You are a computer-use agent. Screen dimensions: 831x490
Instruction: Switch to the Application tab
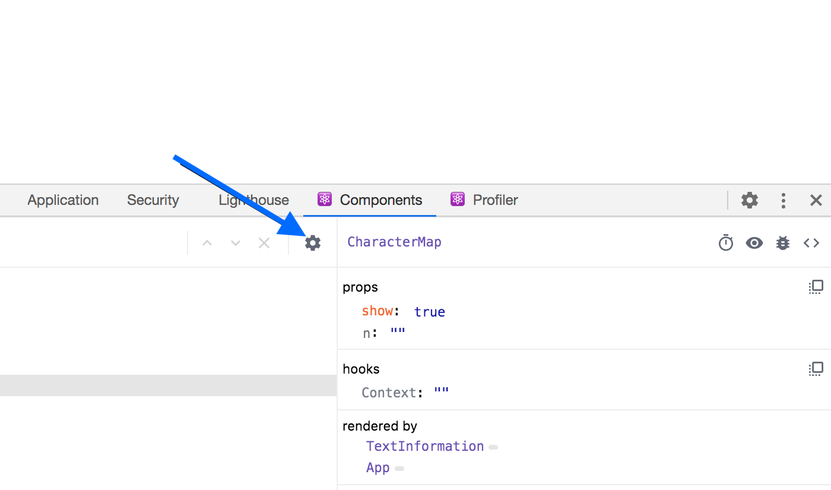[x=63, y=200]
